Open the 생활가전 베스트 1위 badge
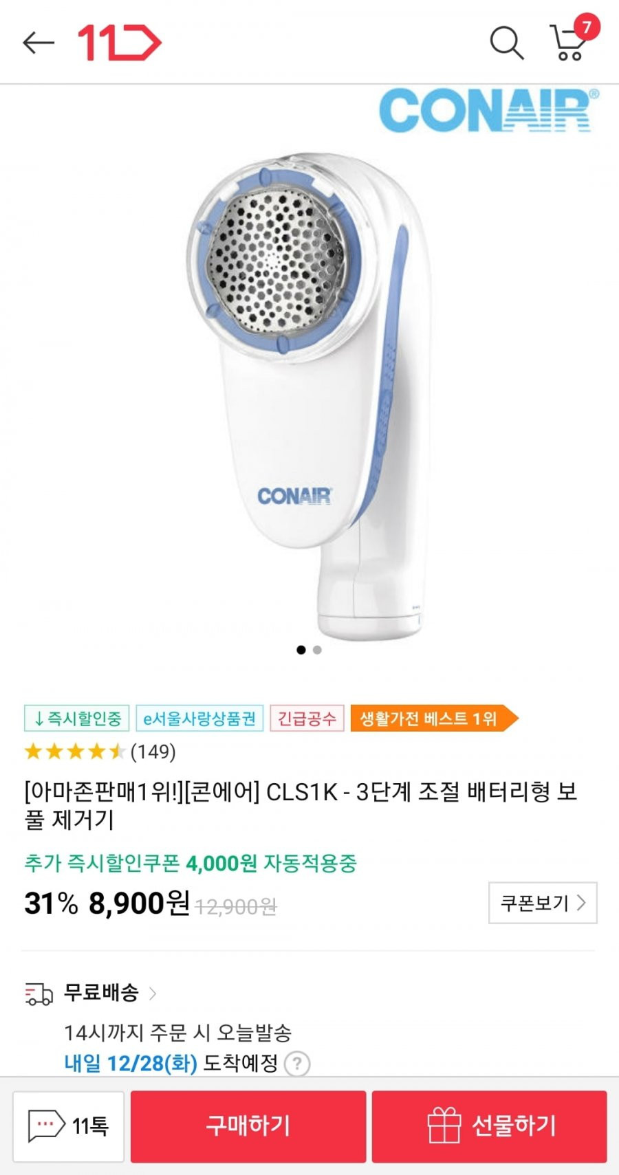 click(434, 718)
